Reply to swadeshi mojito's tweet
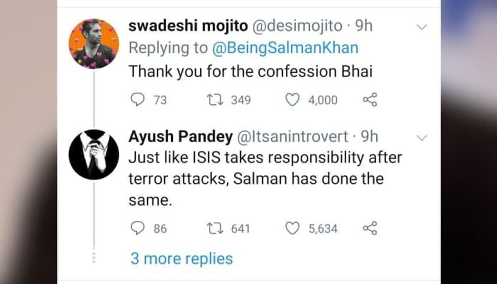The height and width of the screenshot is (284, 497). point(137,100)
